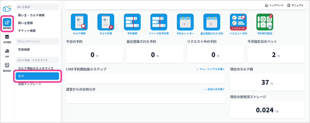Screen dimensions: 310x123
Task: Select 顧客管理 in the left sidebar
Action: [x=7, y=24]
